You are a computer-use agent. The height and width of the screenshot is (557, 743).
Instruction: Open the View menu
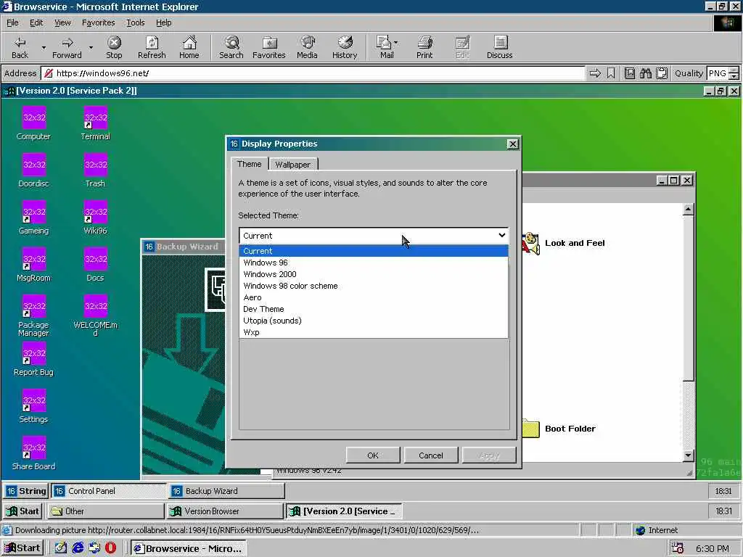pyautogui.click(x=62, y=22)
